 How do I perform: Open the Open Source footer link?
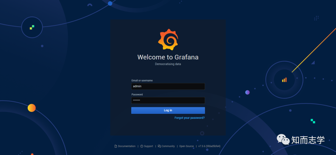(186, 146)
